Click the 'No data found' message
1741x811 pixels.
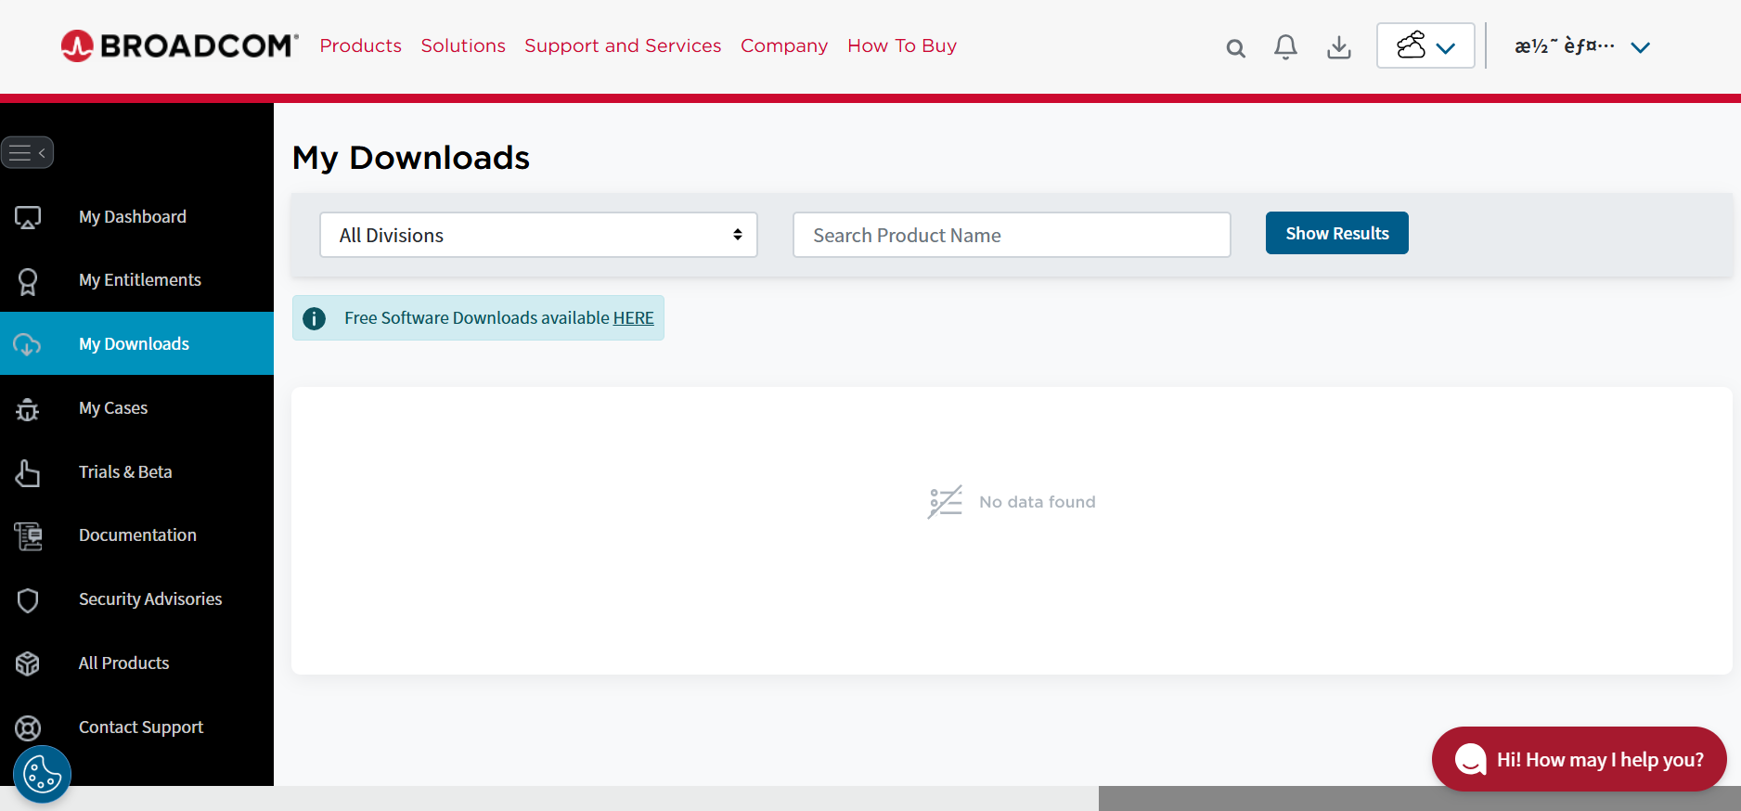click(1038, 502)
